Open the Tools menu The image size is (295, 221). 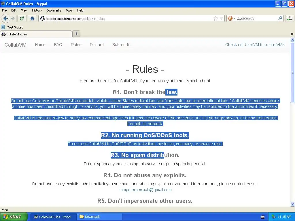pyautogui.click(x=69, y=10)
